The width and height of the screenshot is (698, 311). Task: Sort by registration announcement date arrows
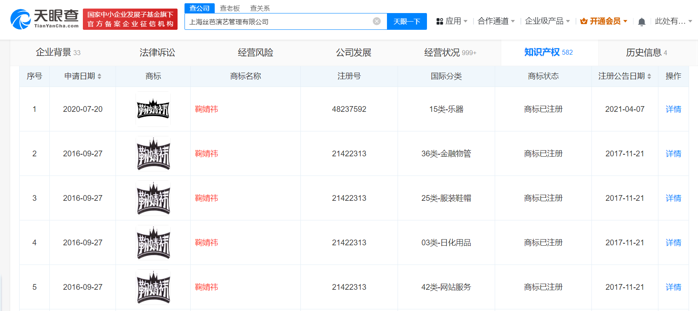pos(649,76)
